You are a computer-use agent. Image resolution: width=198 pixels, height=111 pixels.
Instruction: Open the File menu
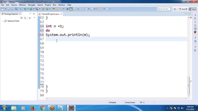point(2,5)
